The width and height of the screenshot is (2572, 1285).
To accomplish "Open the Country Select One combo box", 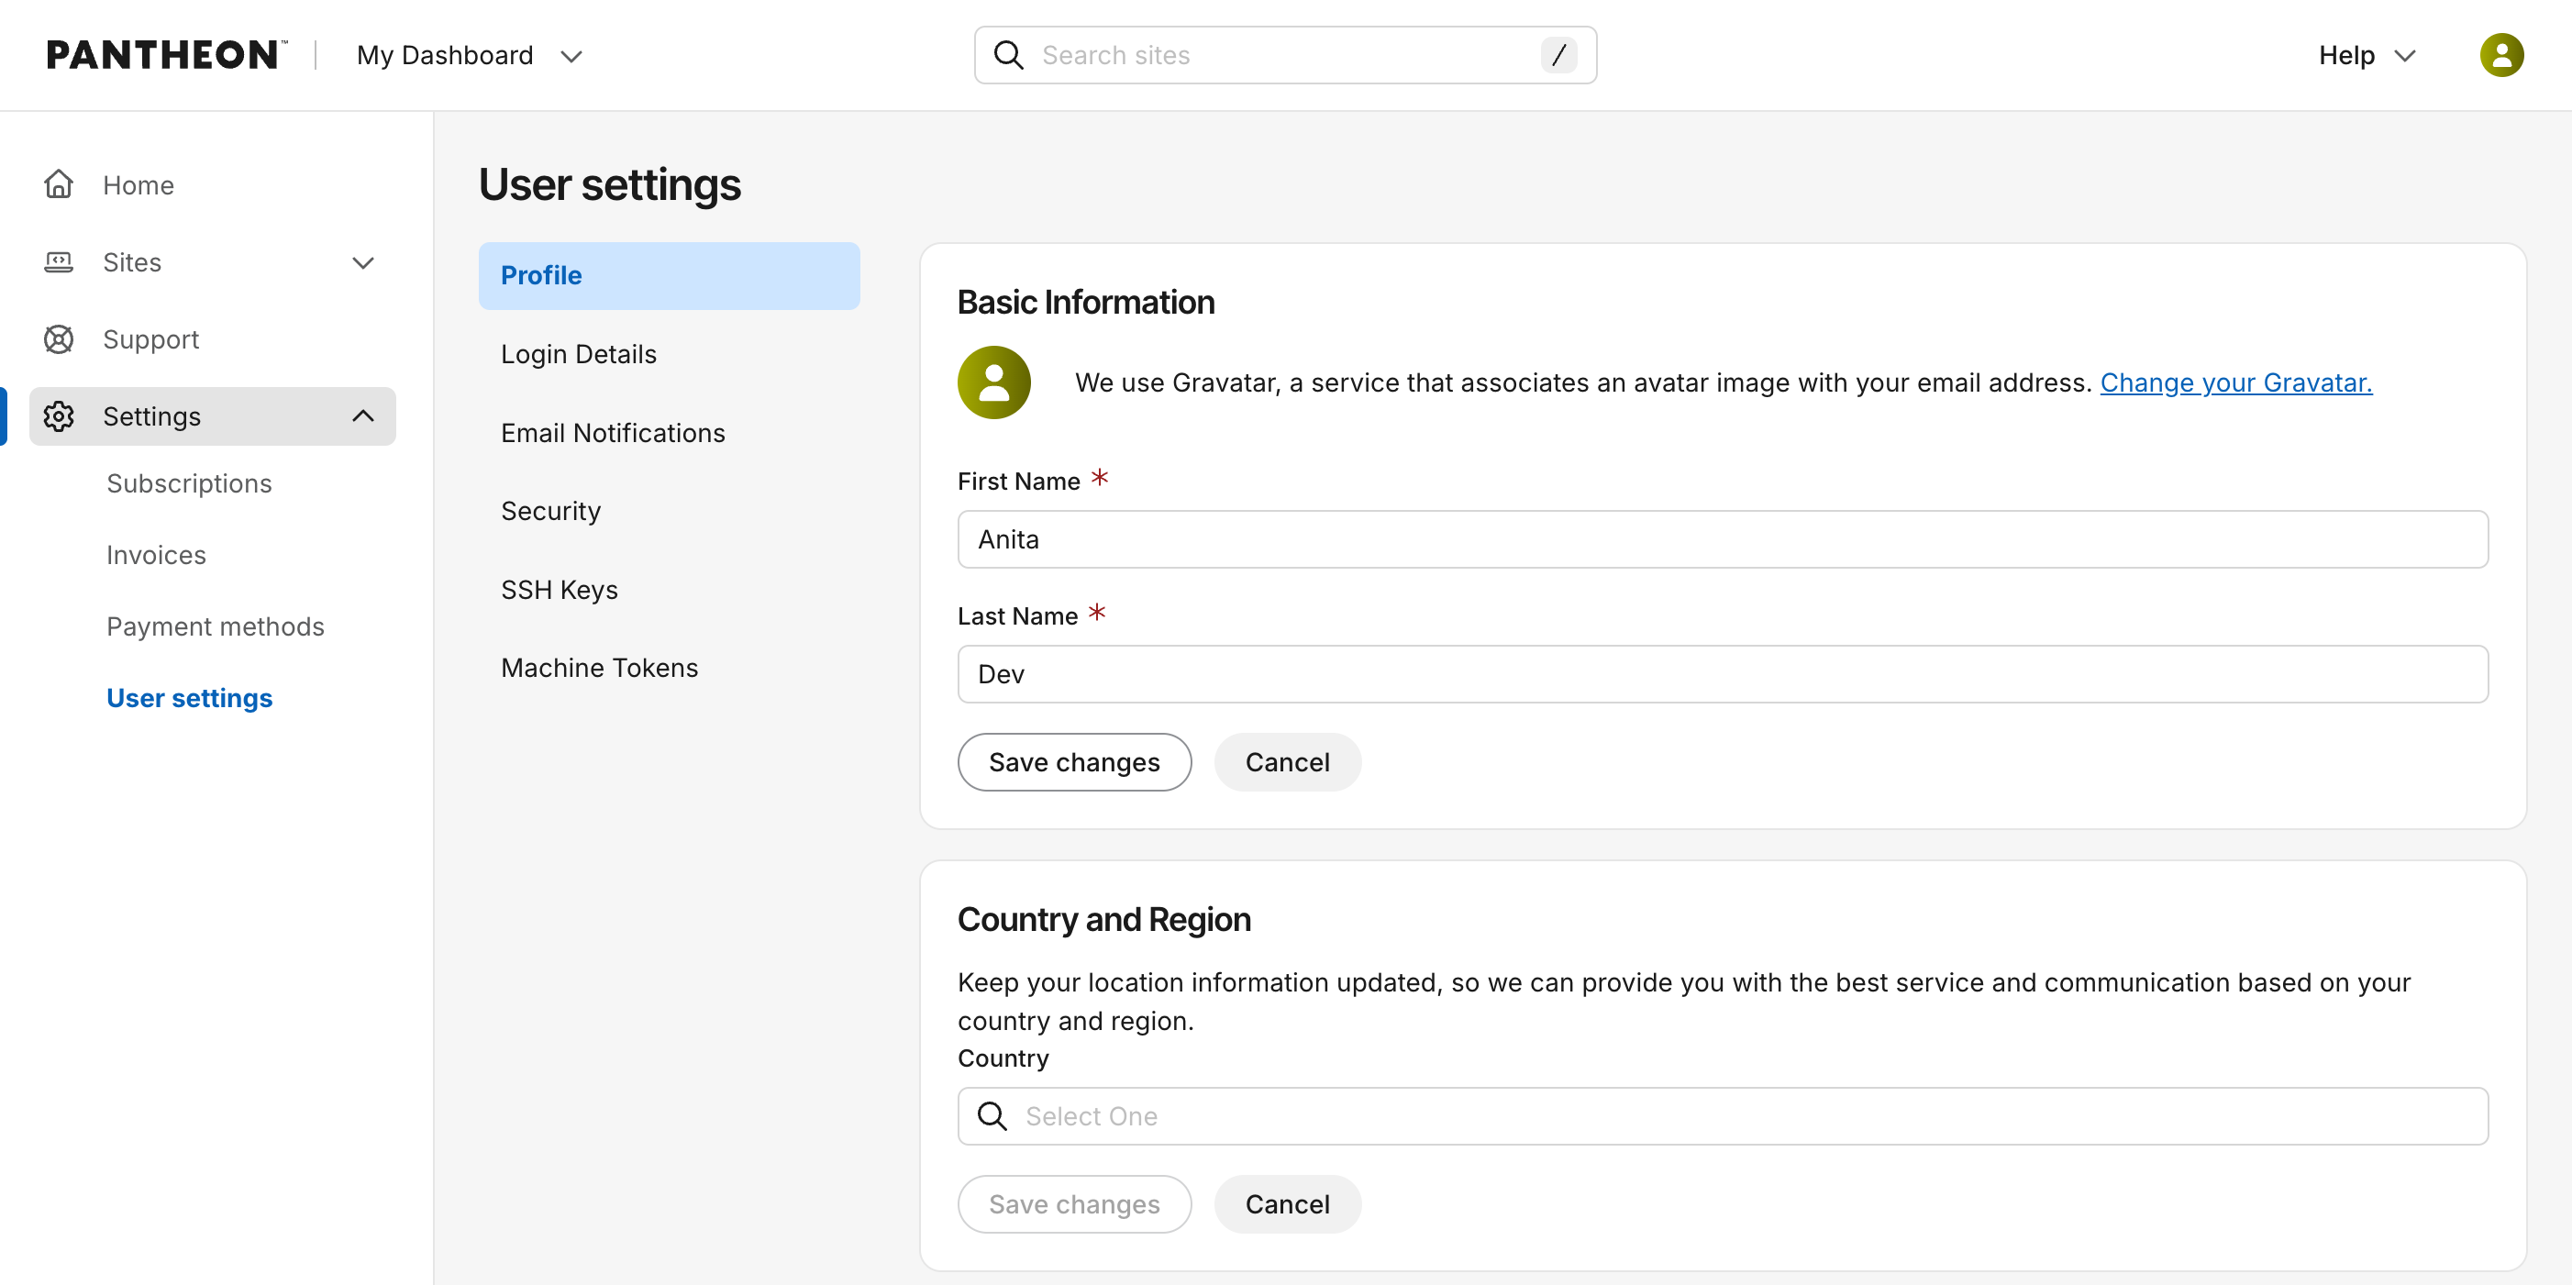I will click(x=1723, y=1116).
